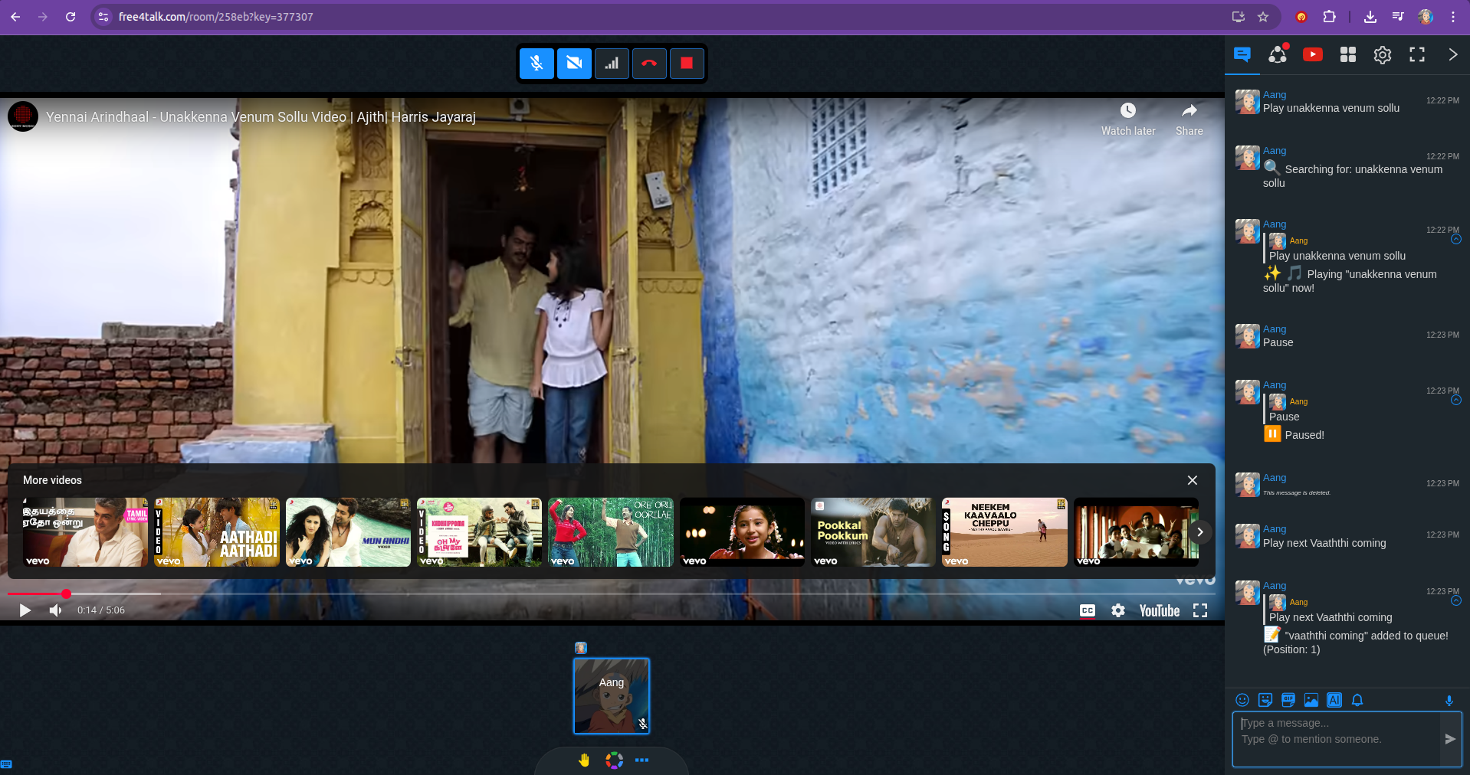Open the chat tab in the side panel
Screen dimensions: 1470x775
[x=1242, y=54]
